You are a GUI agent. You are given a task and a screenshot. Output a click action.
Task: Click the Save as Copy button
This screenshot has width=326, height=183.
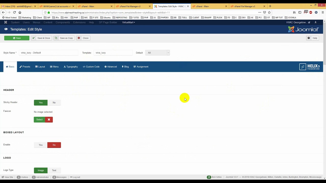64,38
